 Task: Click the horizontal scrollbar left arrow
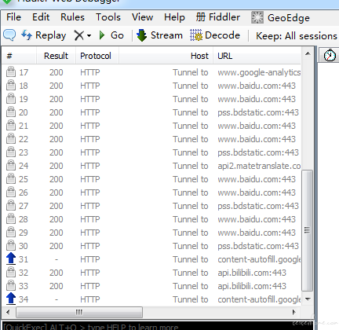pos(8,312)
